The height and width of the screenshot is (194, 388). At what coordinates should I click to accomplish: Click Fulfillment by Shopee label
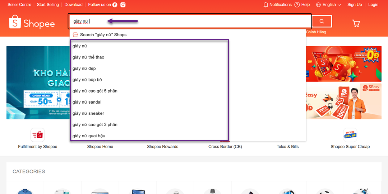(38, 147)
